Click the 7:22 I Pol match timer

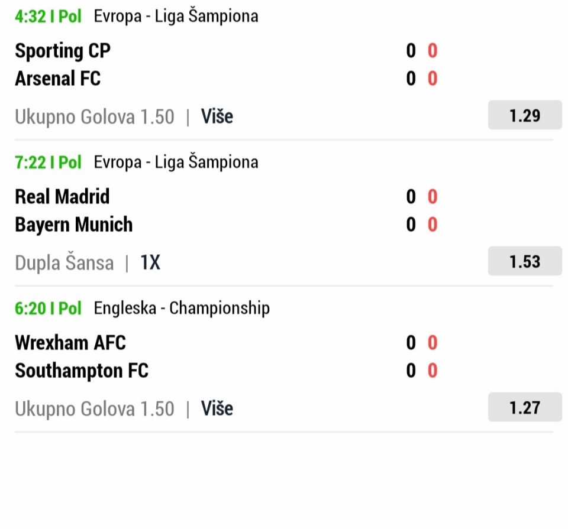(x=49, y=162)
